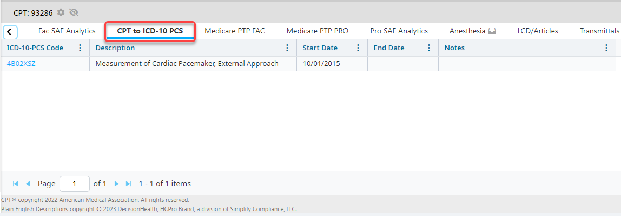This screenshot has height=216, width=621.
Task: Open Notes column three-dot menu
Action: (606, 48)
